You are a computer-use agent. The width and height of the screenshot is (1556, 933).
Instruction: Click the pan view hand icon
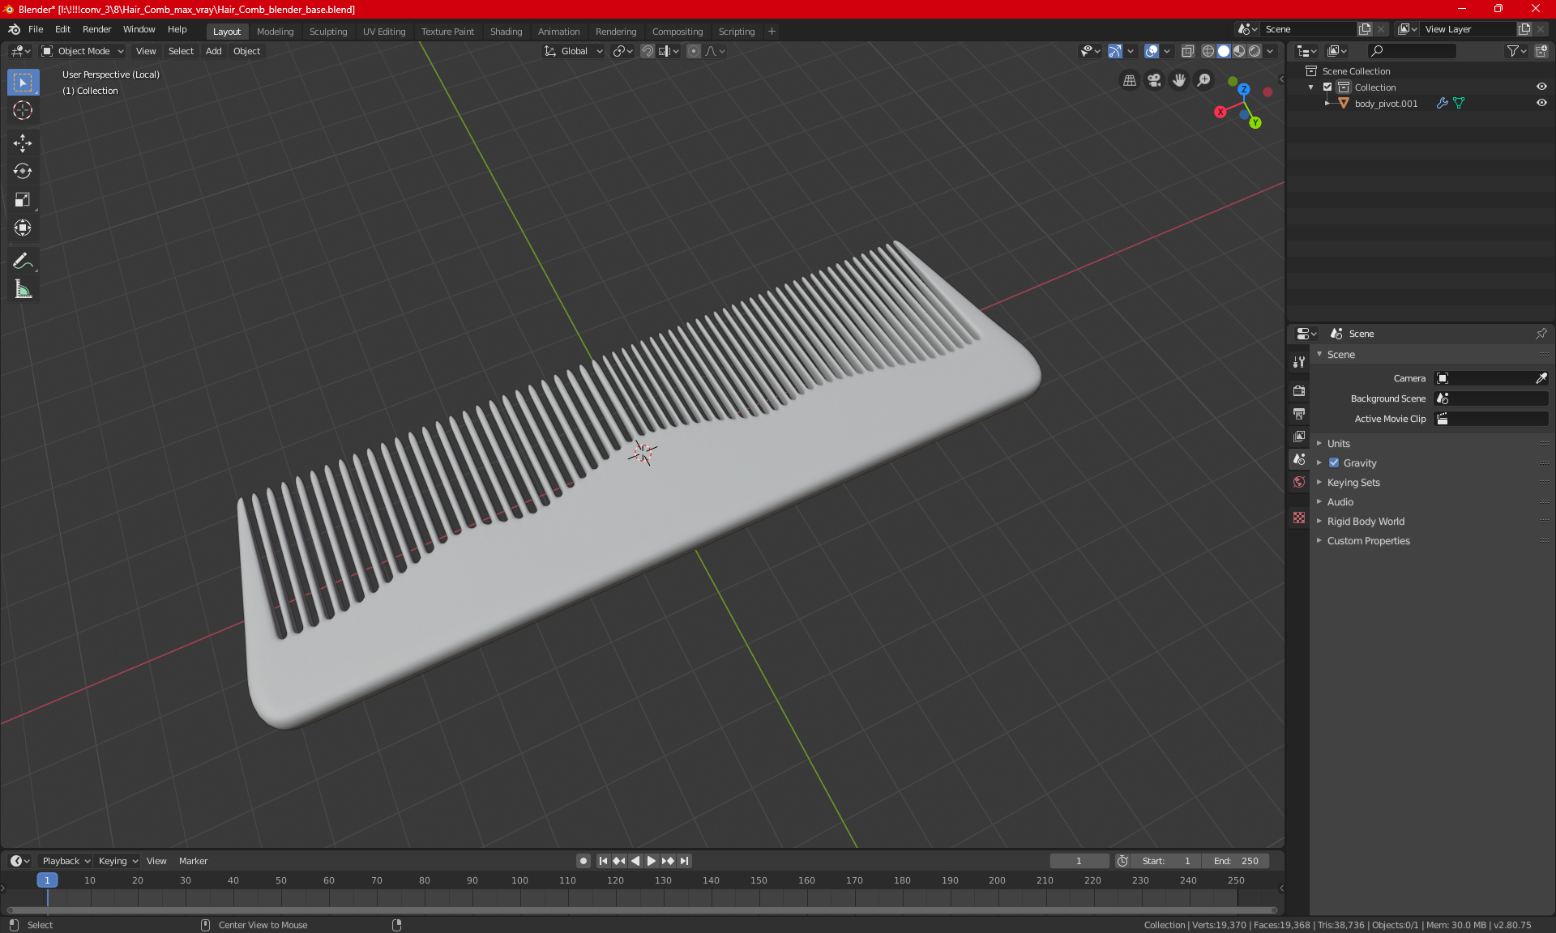(1179, 80)
